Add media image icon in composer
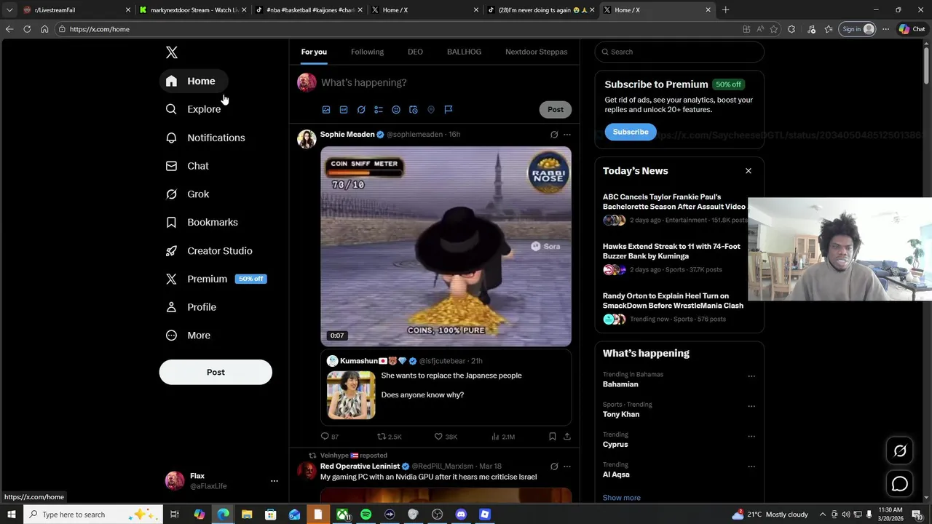The height and width of the screenshot is (524, 932). (326, 110)
